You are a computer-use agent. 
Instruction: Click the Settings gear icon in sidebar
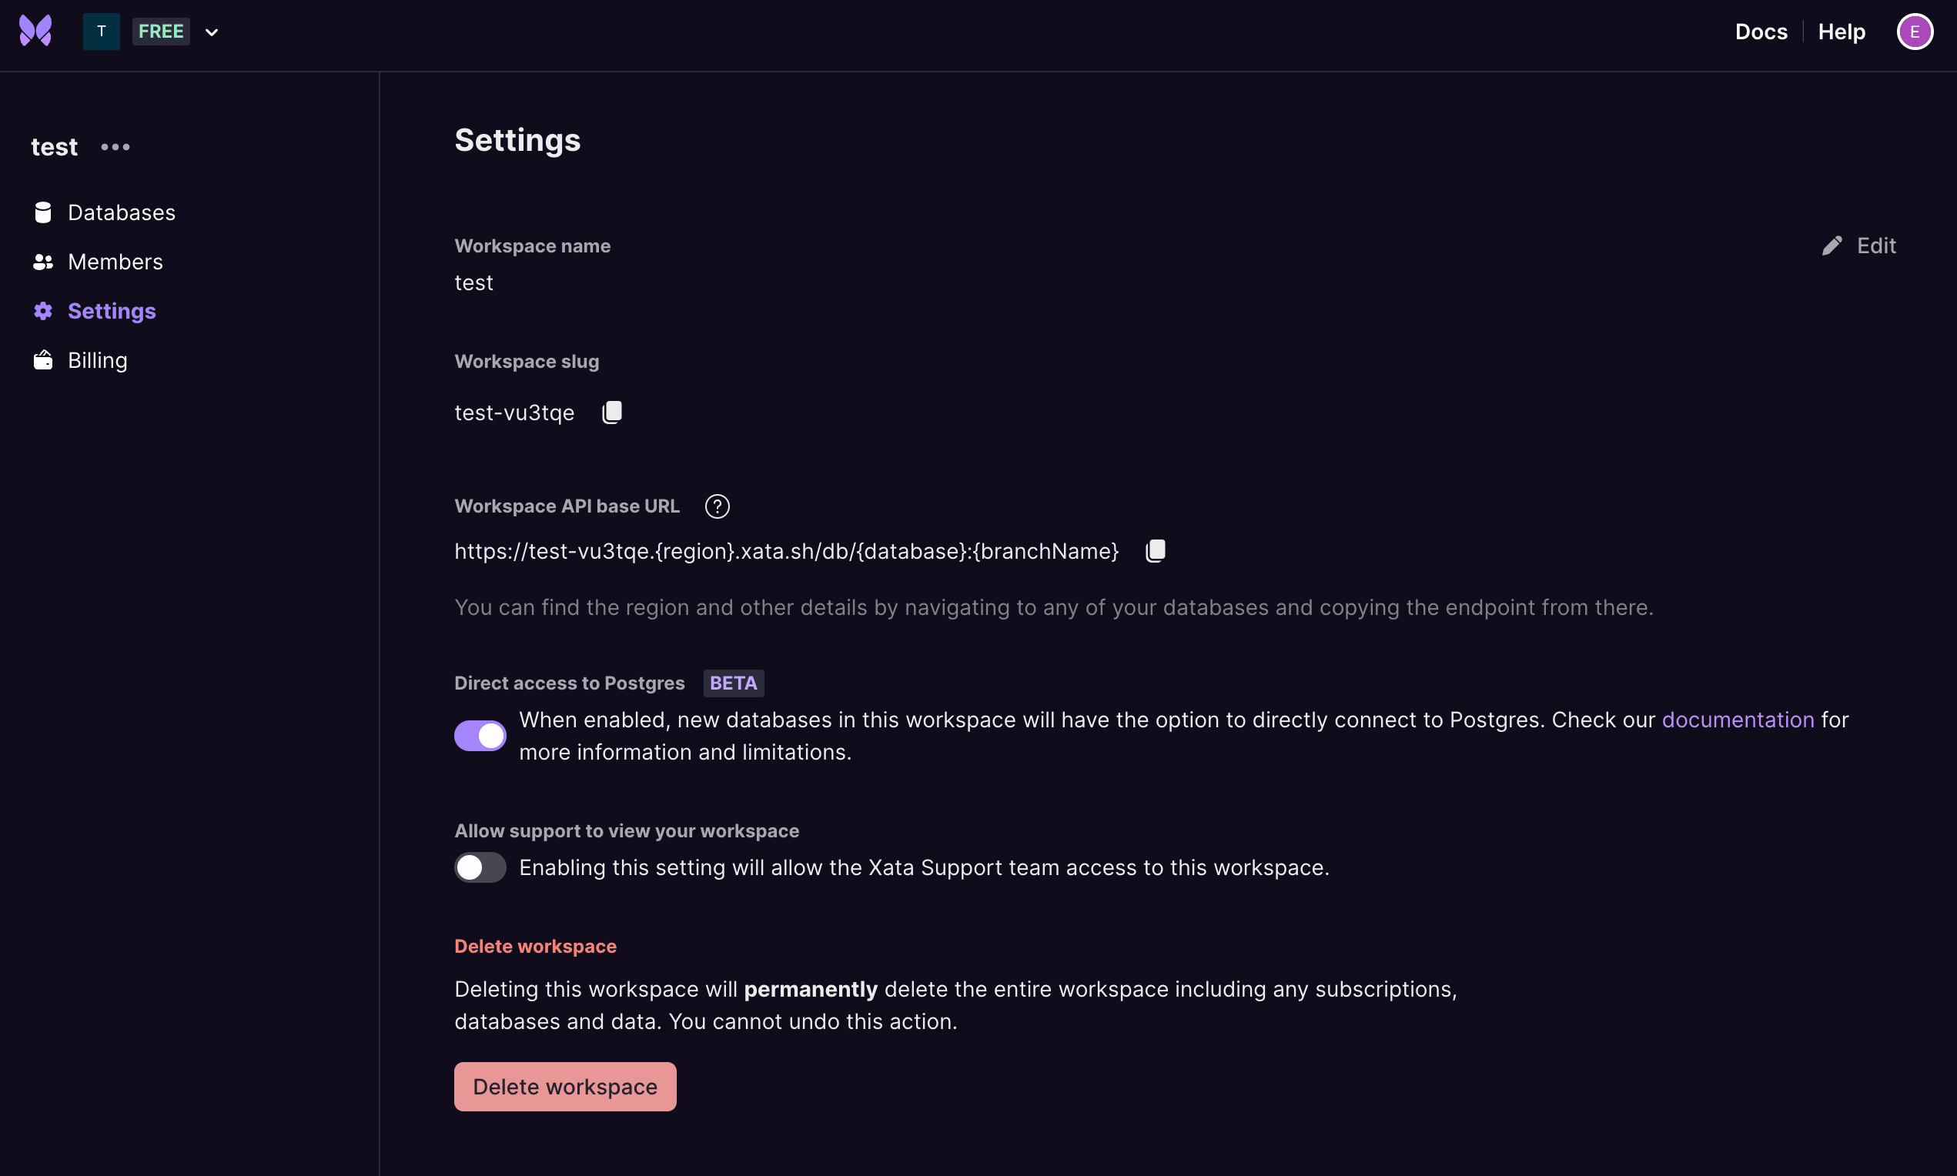43,311
